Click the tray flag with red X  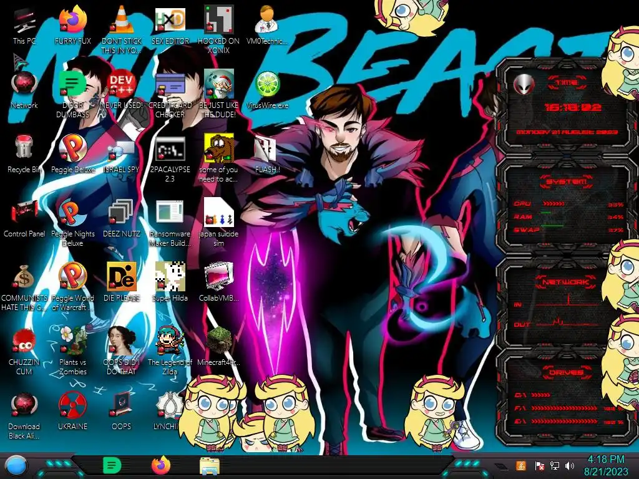[x=540, y=466]
